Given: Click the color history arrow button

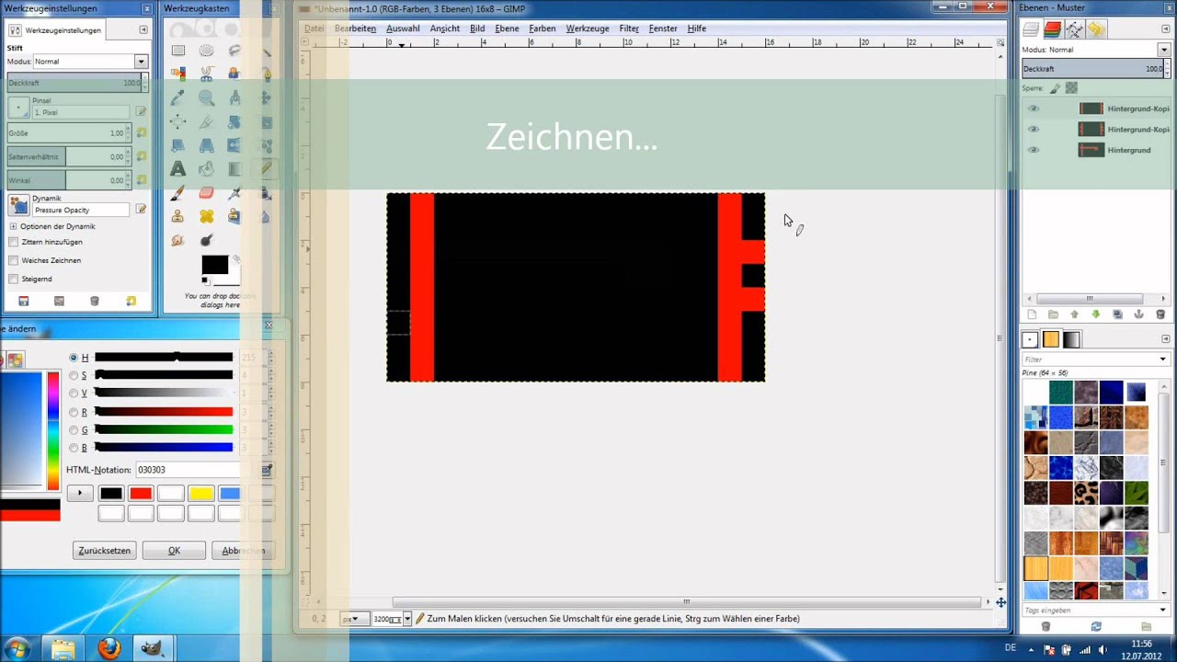Looking at the screenshot, I should [80, 494].
